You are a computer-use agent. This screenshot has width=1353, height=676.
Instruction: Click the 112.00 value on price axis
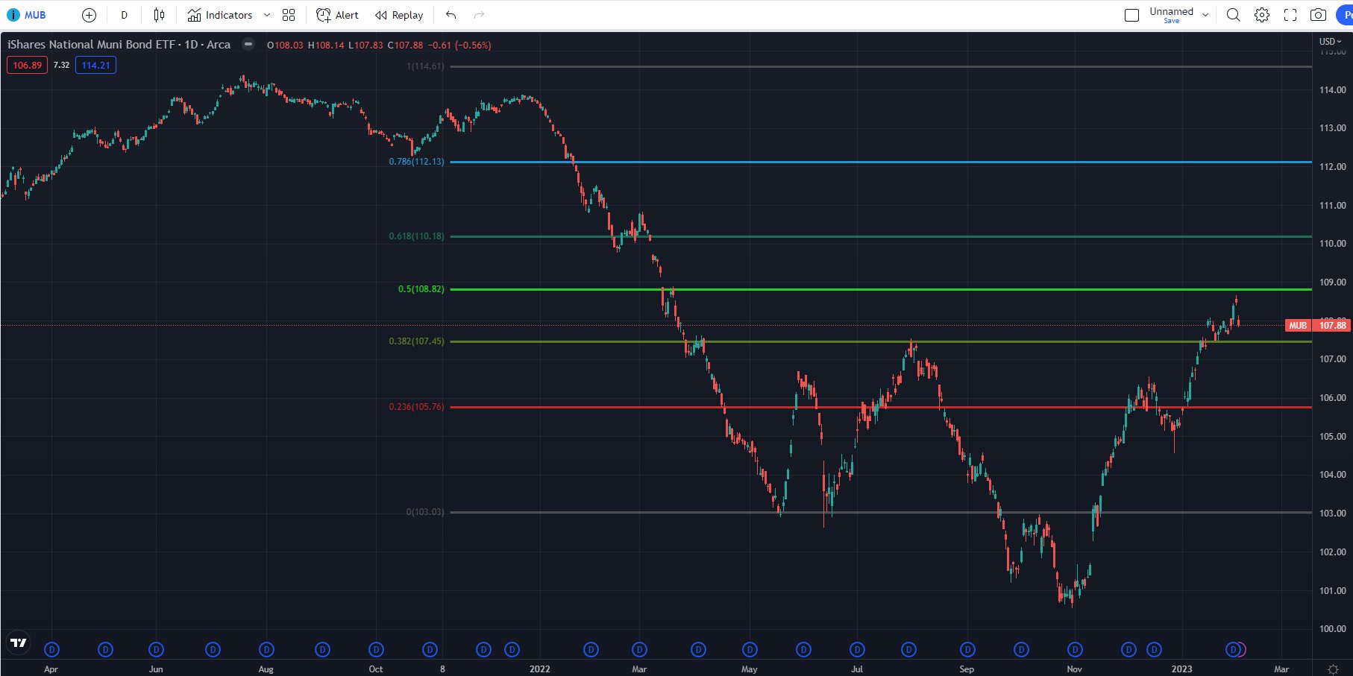[x=1332, y=167]
